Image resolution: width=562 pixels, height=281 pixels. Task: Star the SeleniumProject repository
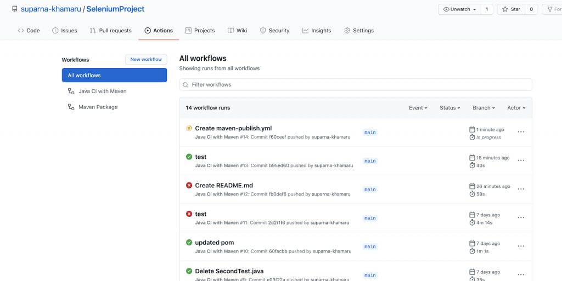coord(510,9)
